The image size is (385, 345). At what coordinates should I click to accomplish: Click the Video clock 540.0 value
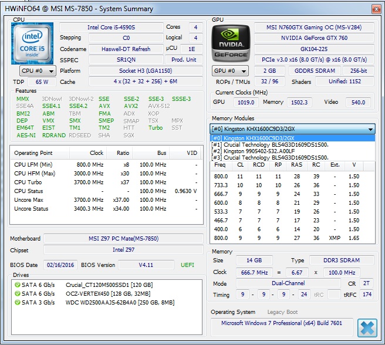(358, 102)
